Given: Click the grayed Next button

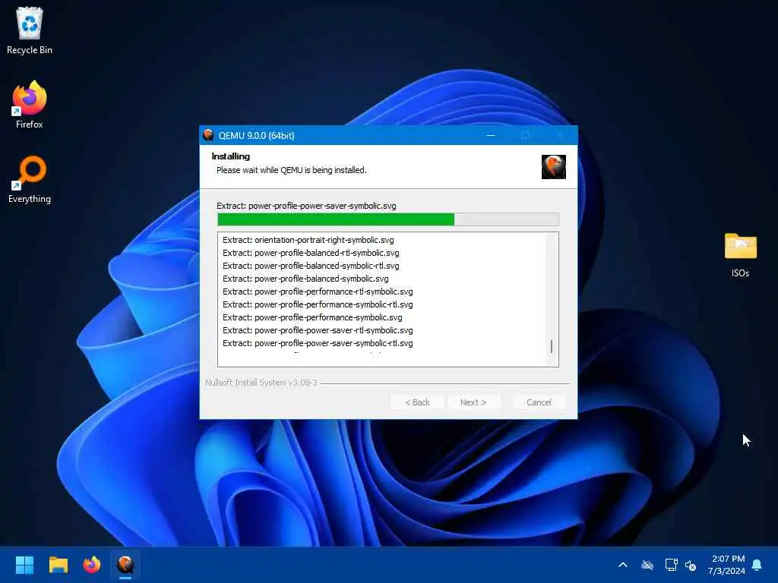Looking at the screenshot, I should point(473,402).
